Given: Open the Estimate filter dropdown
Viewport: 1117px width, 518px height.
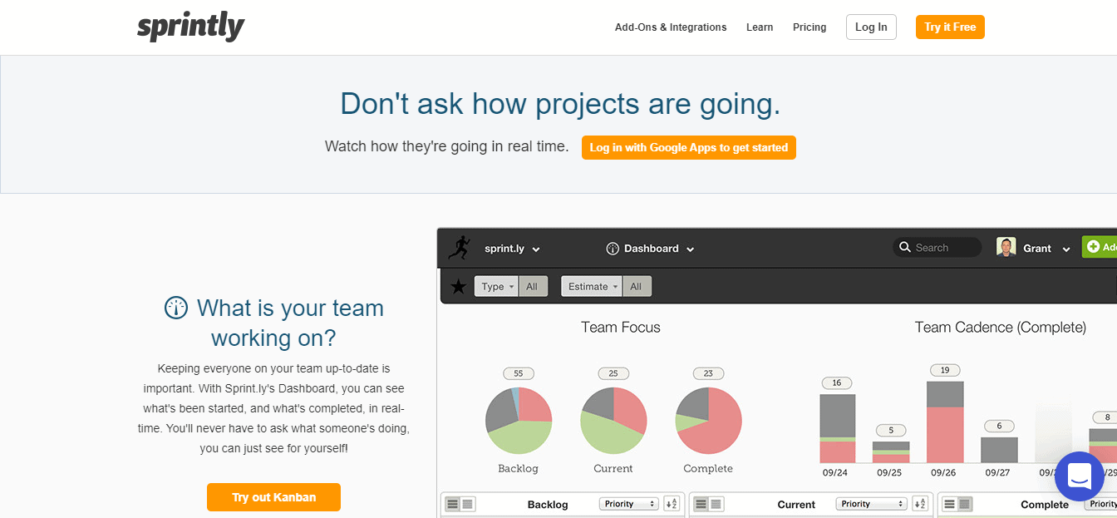Looking at the screenshot, I should pos(592,287).
